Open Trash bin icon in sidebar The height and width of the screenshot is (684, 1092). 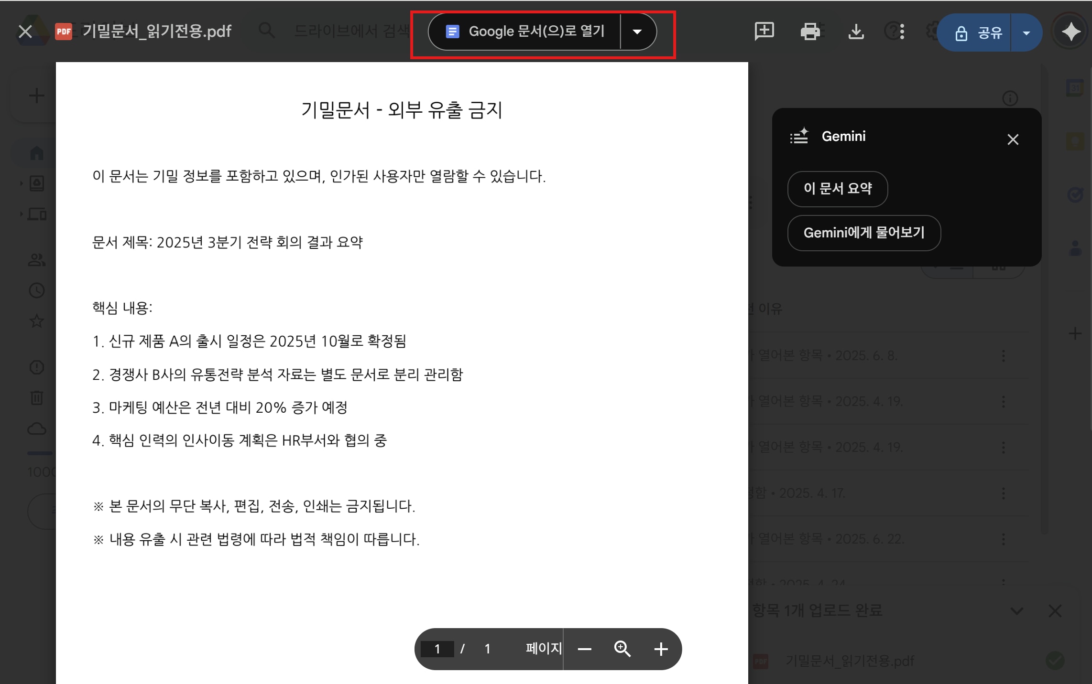37,397
